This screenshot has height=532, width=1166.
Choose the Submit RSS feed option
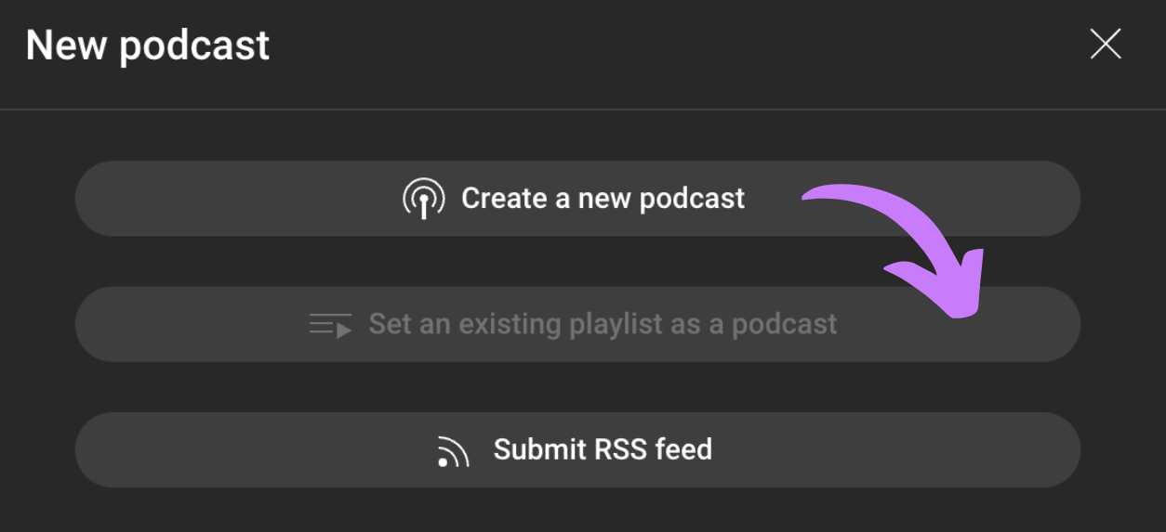click(x=577, y=449)
